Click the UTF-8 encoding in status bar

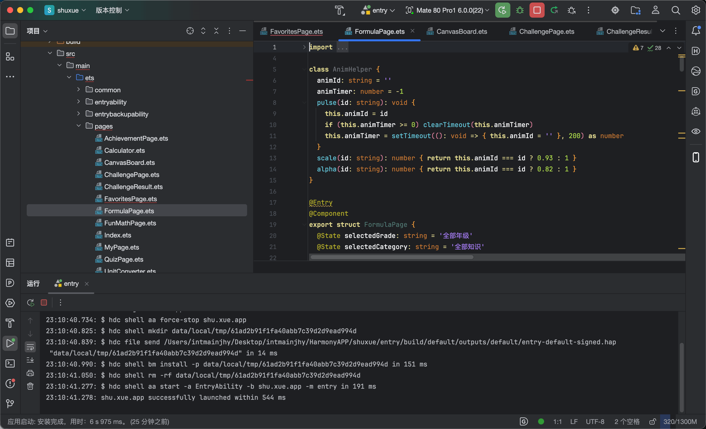[x=595, y=421]
